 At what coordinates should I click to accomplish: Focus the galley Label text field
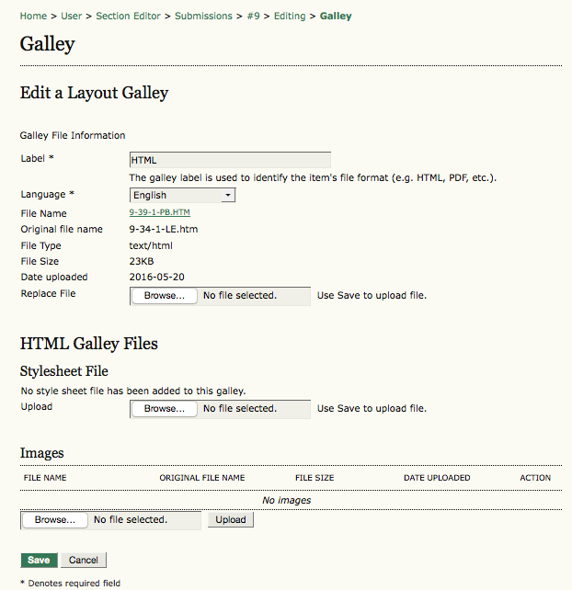coord(229,160)
